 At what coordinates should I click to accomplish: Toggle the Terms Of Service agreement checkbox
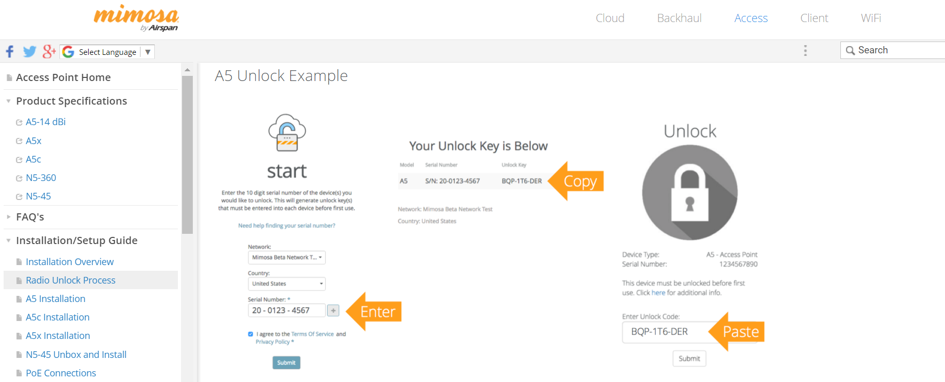click(251, 334)
